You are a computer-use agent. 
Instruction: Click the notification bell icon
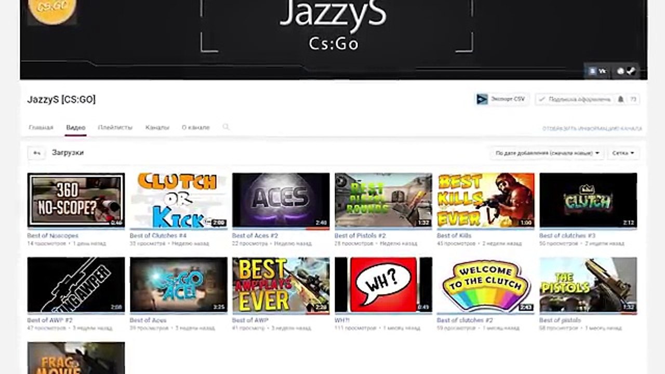click(x=620, y=99)
